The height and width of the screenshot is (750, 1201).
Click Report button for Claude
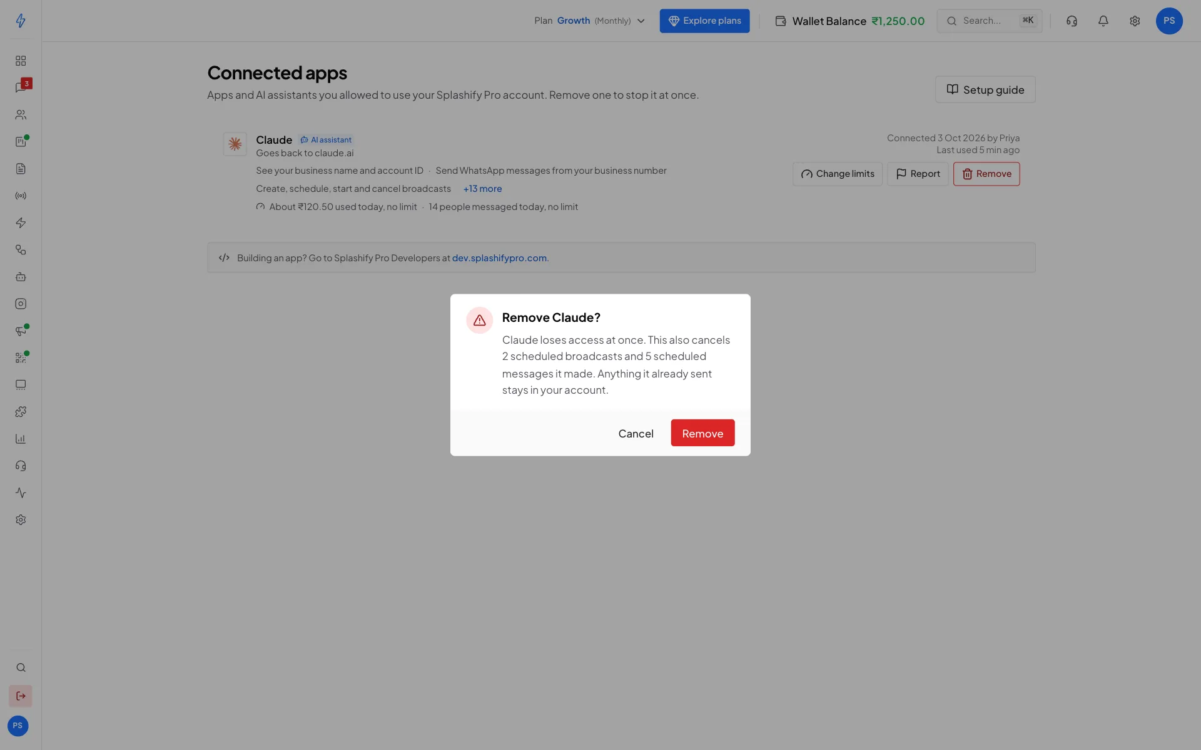[x=918, y=174]
